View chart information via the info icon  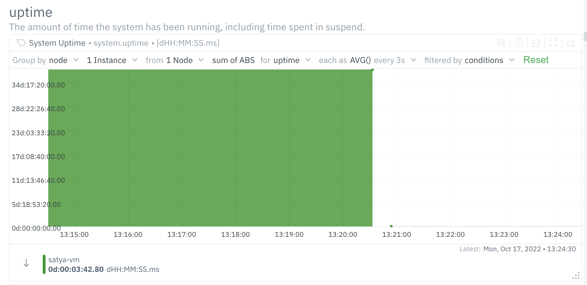pyautogui.click(x=518, y=43)
